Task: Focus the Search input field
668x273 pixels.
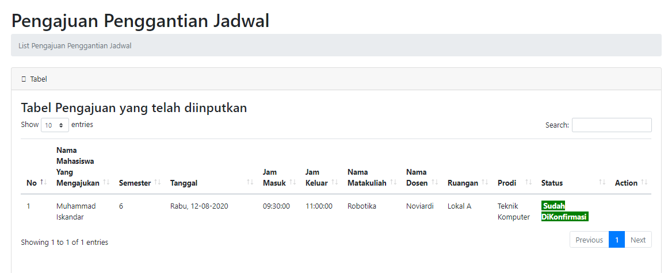Action: 612,125
